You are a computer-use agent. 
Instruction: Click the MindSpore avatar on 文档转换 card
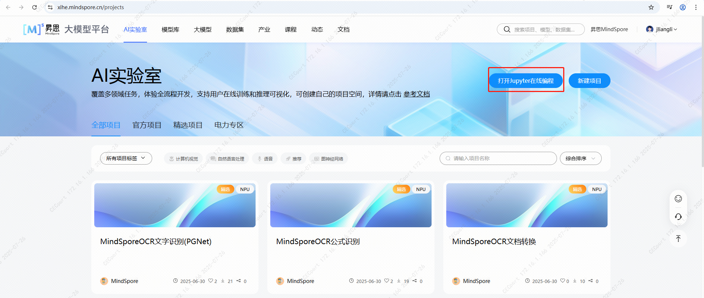click(x=456, y=281)
